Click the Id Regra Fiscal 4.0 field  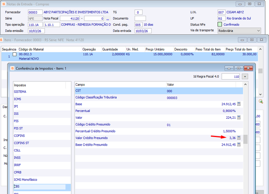[x=231, y=76]
